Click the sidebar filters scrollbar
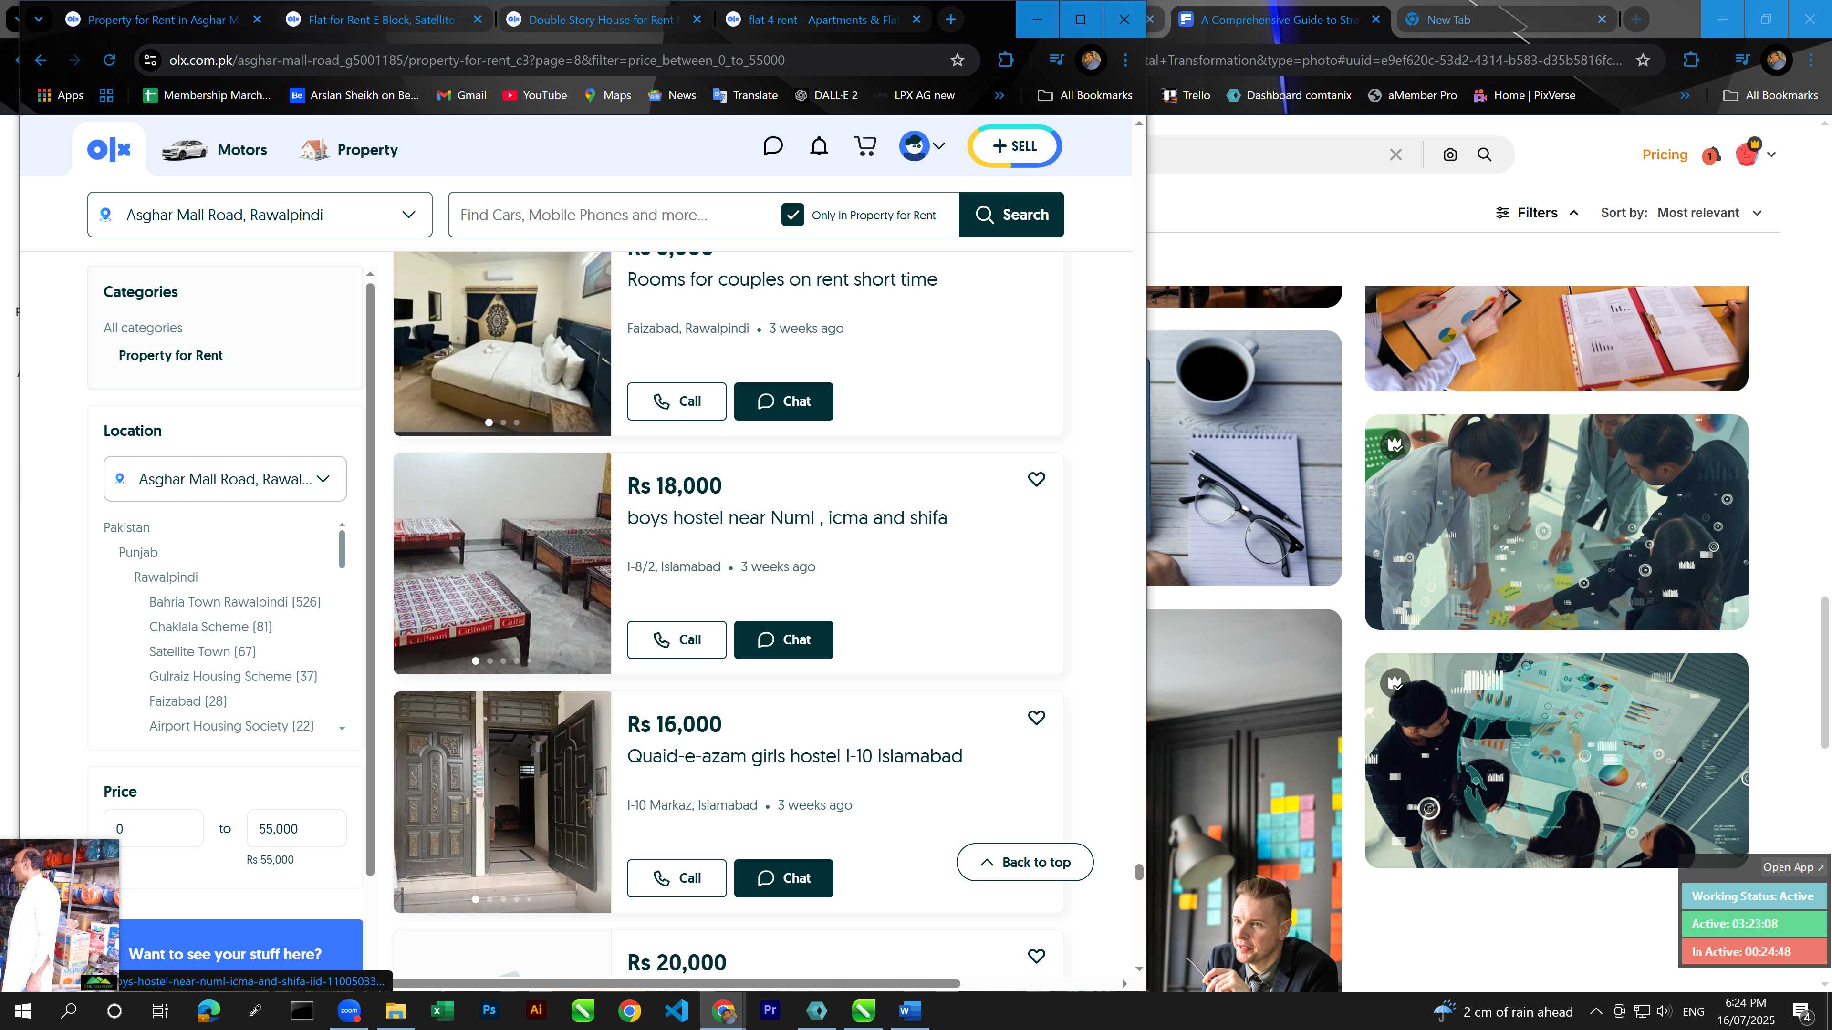Screen dimensions: 1832x1030 tap(370, 579)
